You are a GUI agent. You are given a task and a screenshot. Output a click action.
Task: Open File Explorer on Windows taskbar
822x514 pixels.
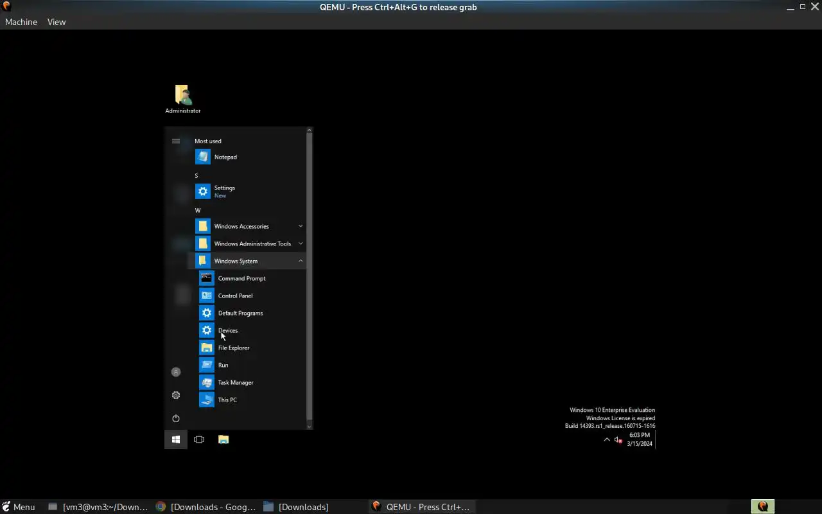(x=223, y=439)
